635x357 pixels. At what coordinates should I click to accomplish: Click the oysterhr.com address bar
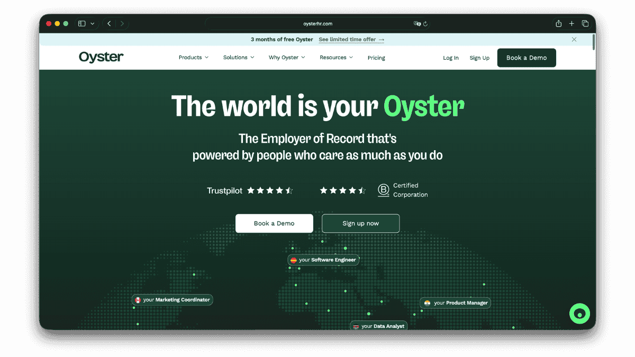(317, 23)
